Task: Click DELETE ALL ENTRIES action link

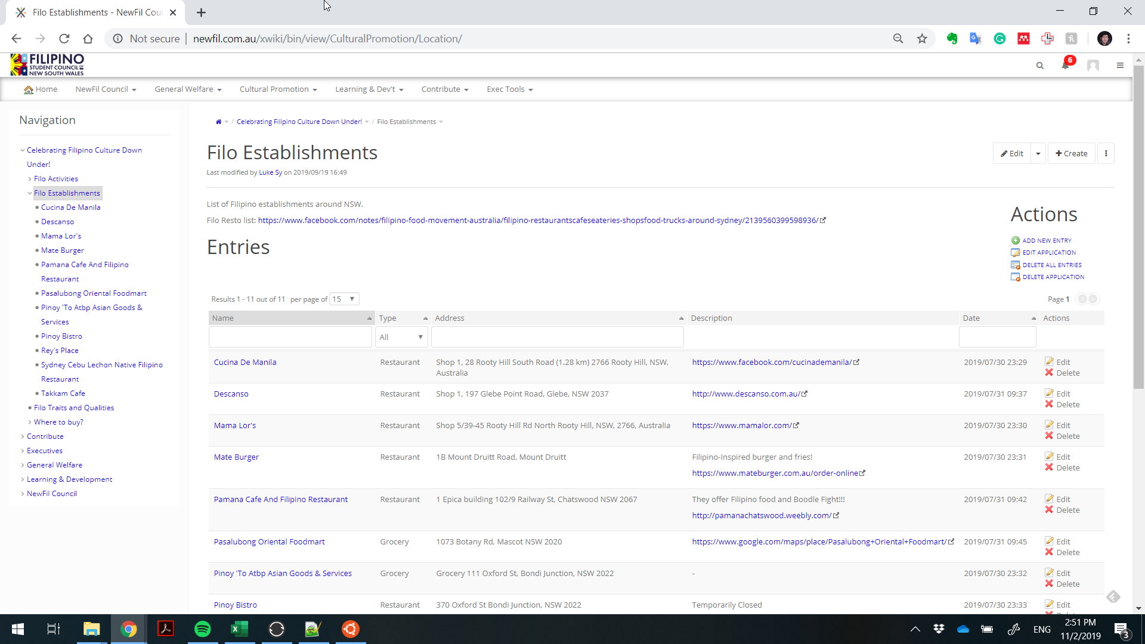Action: (x=1052, y=265)
